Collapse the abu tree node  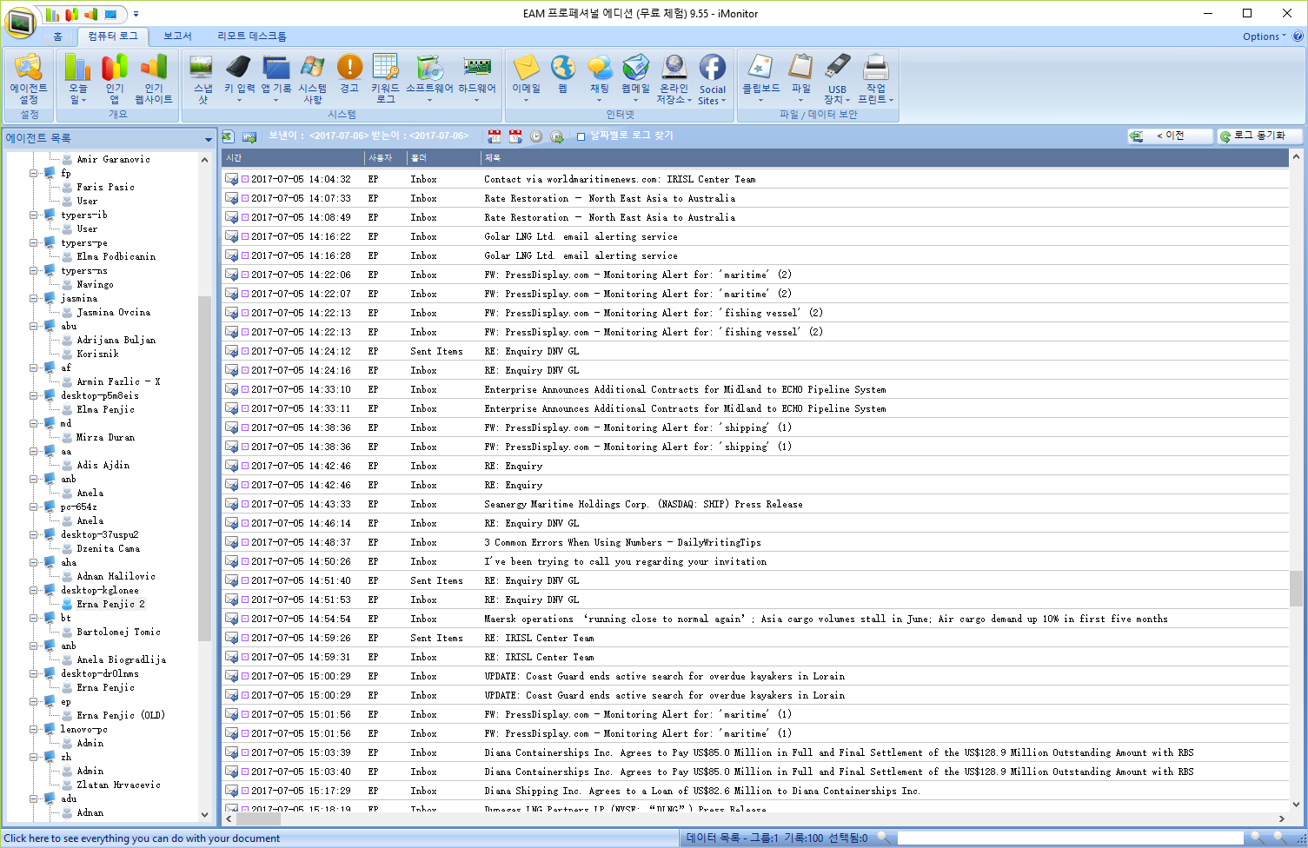click(33, 326)
